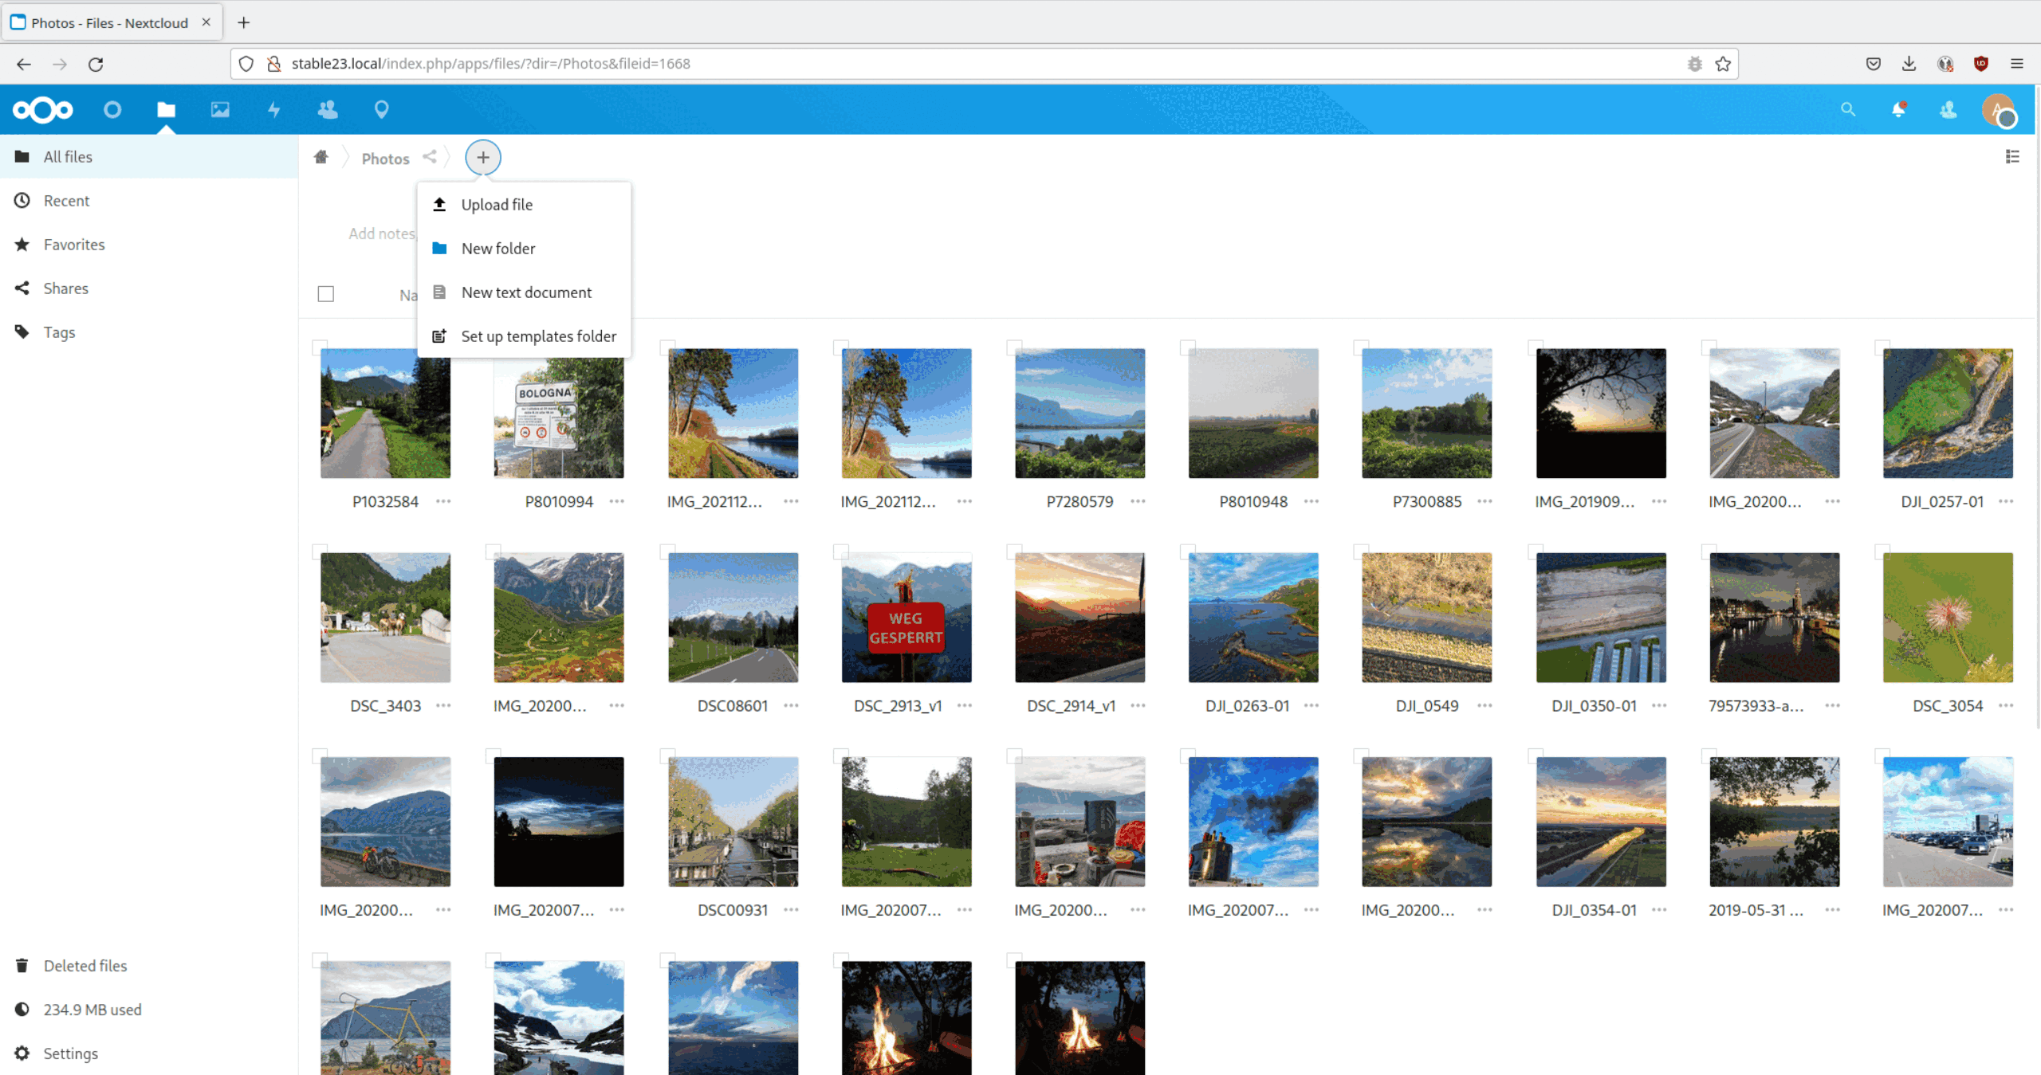The width and height of the screenshot is (2041, 1075).
Task: Choose Upload file from the menu
Action: coord(497,205)
